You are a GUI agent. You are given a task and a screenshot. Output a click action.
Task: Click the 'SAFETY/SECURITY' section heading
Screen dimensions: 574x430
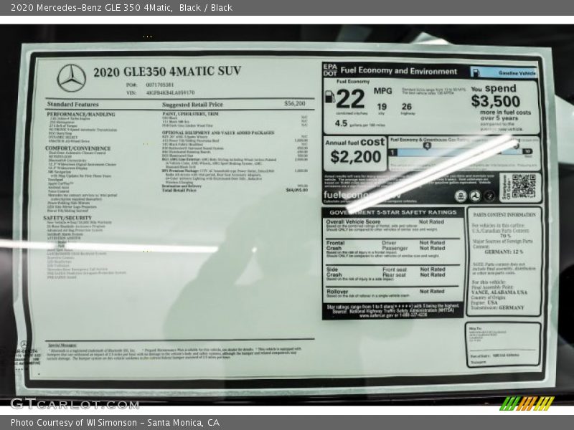coord(67,218)
